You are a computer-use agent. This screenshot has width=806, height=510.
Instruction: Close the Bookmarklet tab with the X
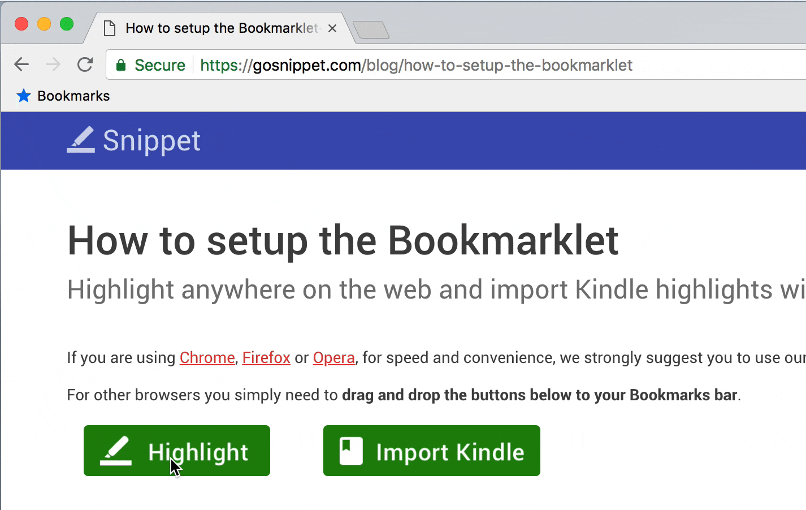[332, 28]
